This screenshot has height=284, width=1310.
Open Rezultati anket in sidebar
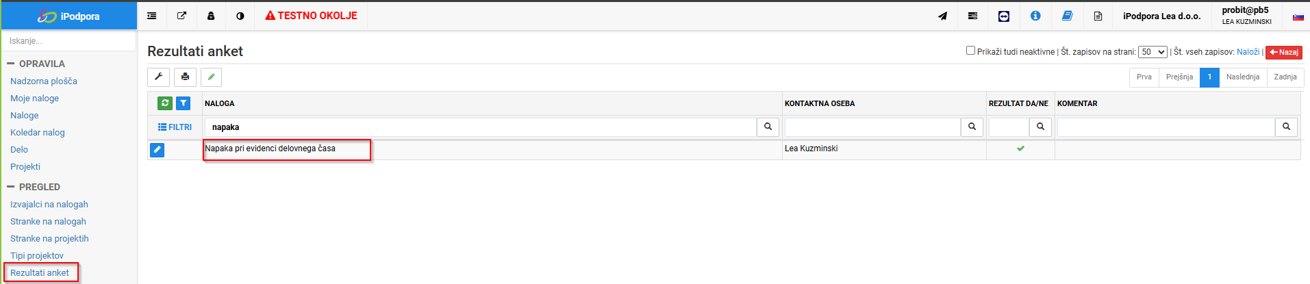[x=40, y=272]
